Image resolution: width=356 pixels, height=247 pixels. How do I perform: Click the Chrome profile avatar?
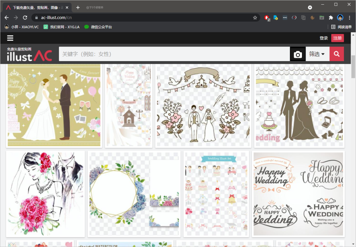[x=340, y=18]
